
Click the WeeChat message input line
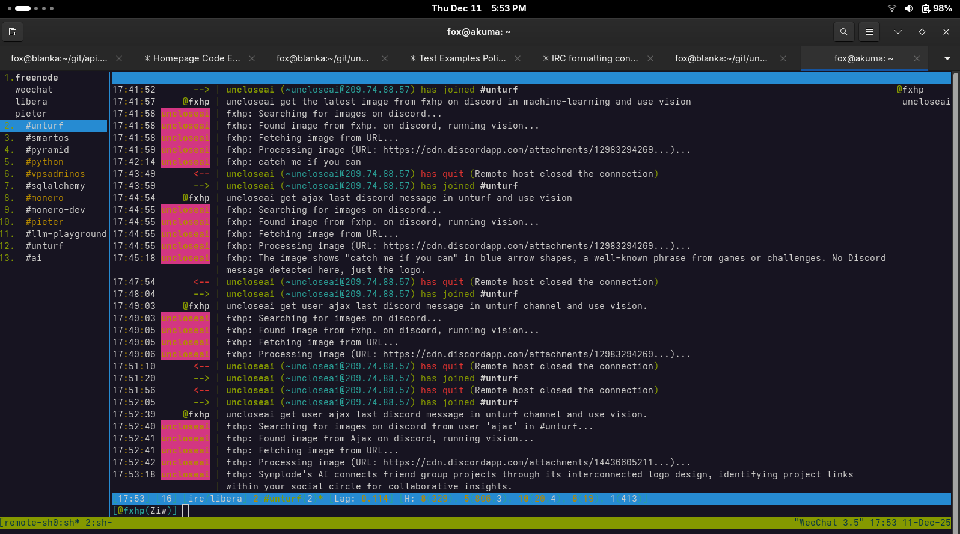[x=421, y=511]
